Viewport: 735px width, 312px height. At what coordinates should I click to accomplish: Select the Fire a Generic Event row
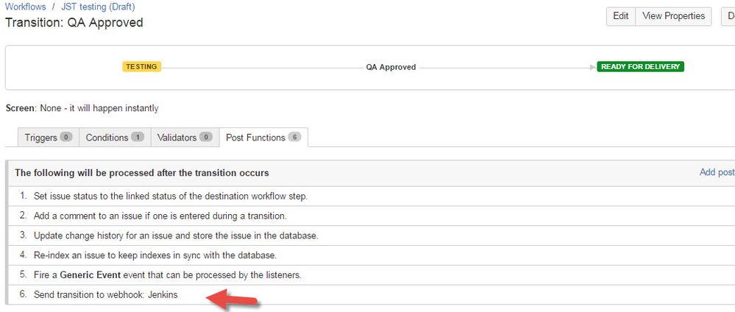(x=372, y=275)
